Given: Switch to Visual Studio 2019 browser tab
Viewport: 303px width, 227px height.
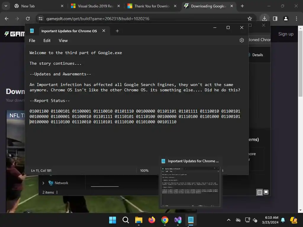Looking at the screenshot, I should [x=96, y=6].
